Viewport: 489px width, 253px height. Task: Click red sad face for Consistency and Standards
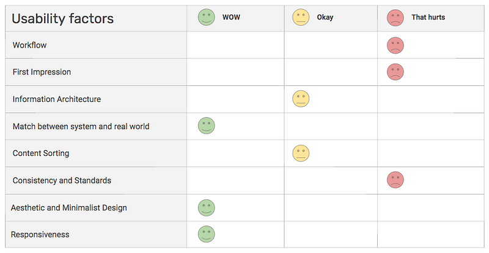(395, 180)
